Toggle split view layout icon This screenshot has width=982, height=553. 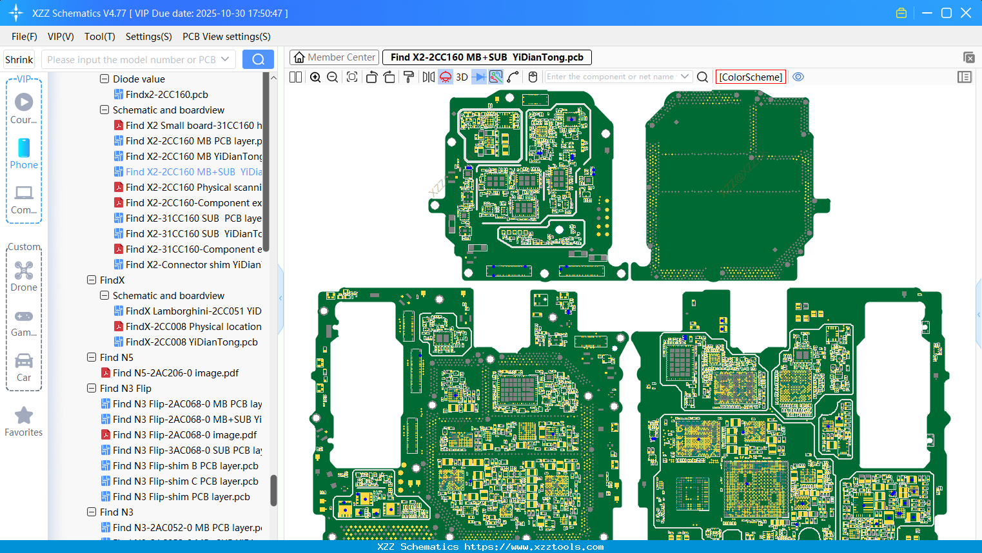296,77
